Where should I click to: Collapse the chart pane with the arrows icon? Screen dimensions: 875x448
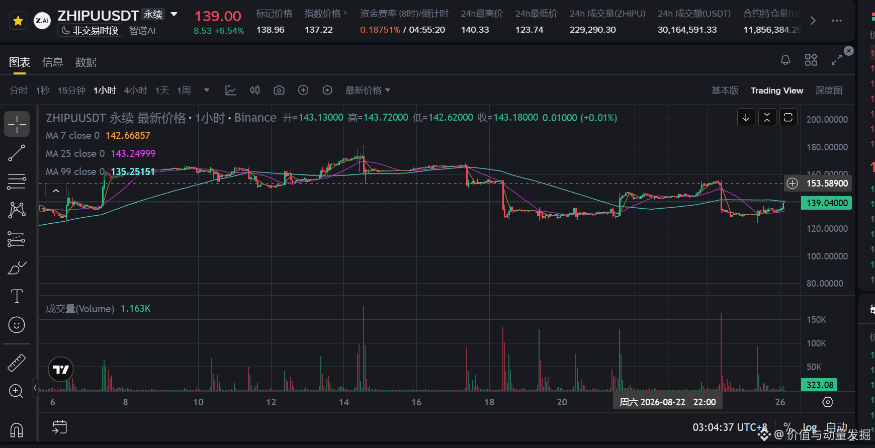767,118
